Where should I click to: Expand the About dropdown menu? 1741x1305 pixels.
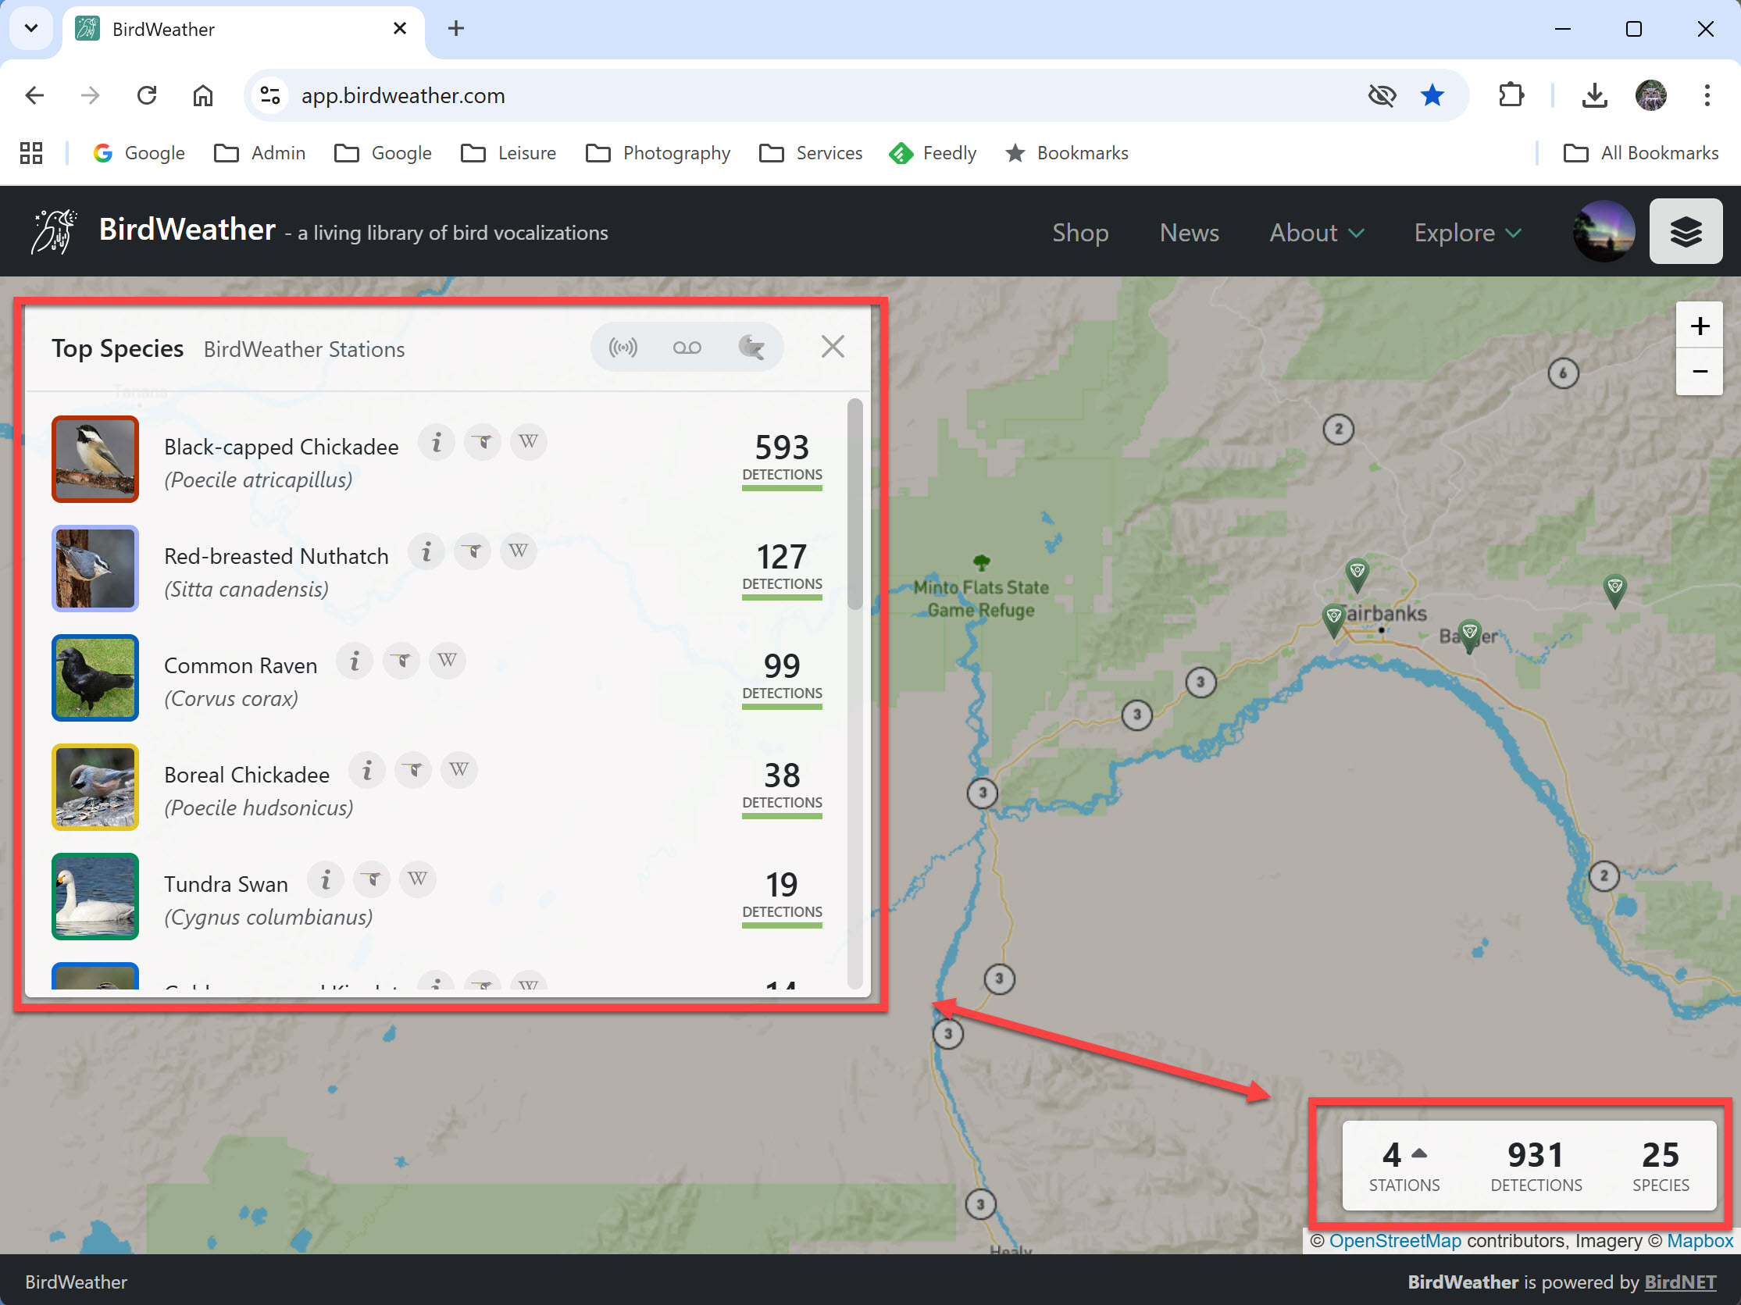click(1316, 233)
